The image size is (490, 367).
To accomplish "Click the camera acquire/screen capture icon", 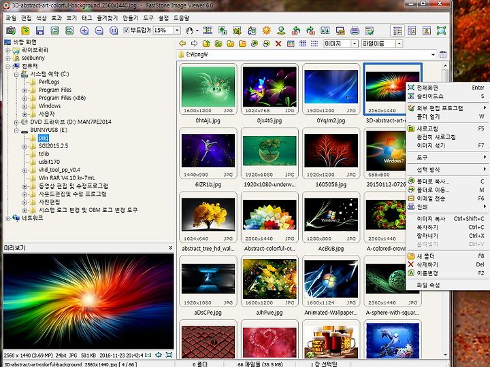I will coord(11,31).
